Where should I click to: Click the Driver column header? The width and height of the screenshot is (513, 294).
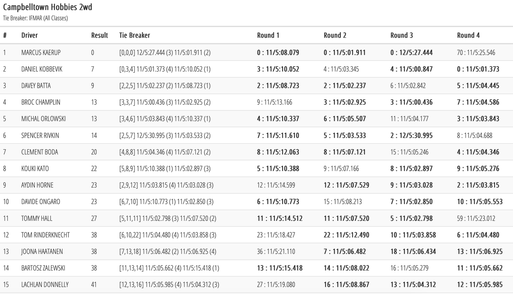(29, 35)
